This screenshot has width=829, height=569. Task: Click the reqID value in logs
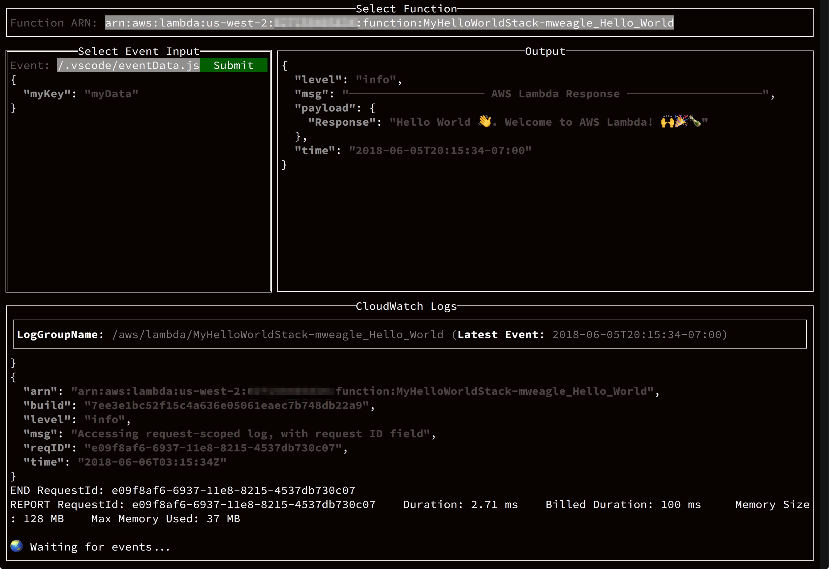[x=213, y=448]
